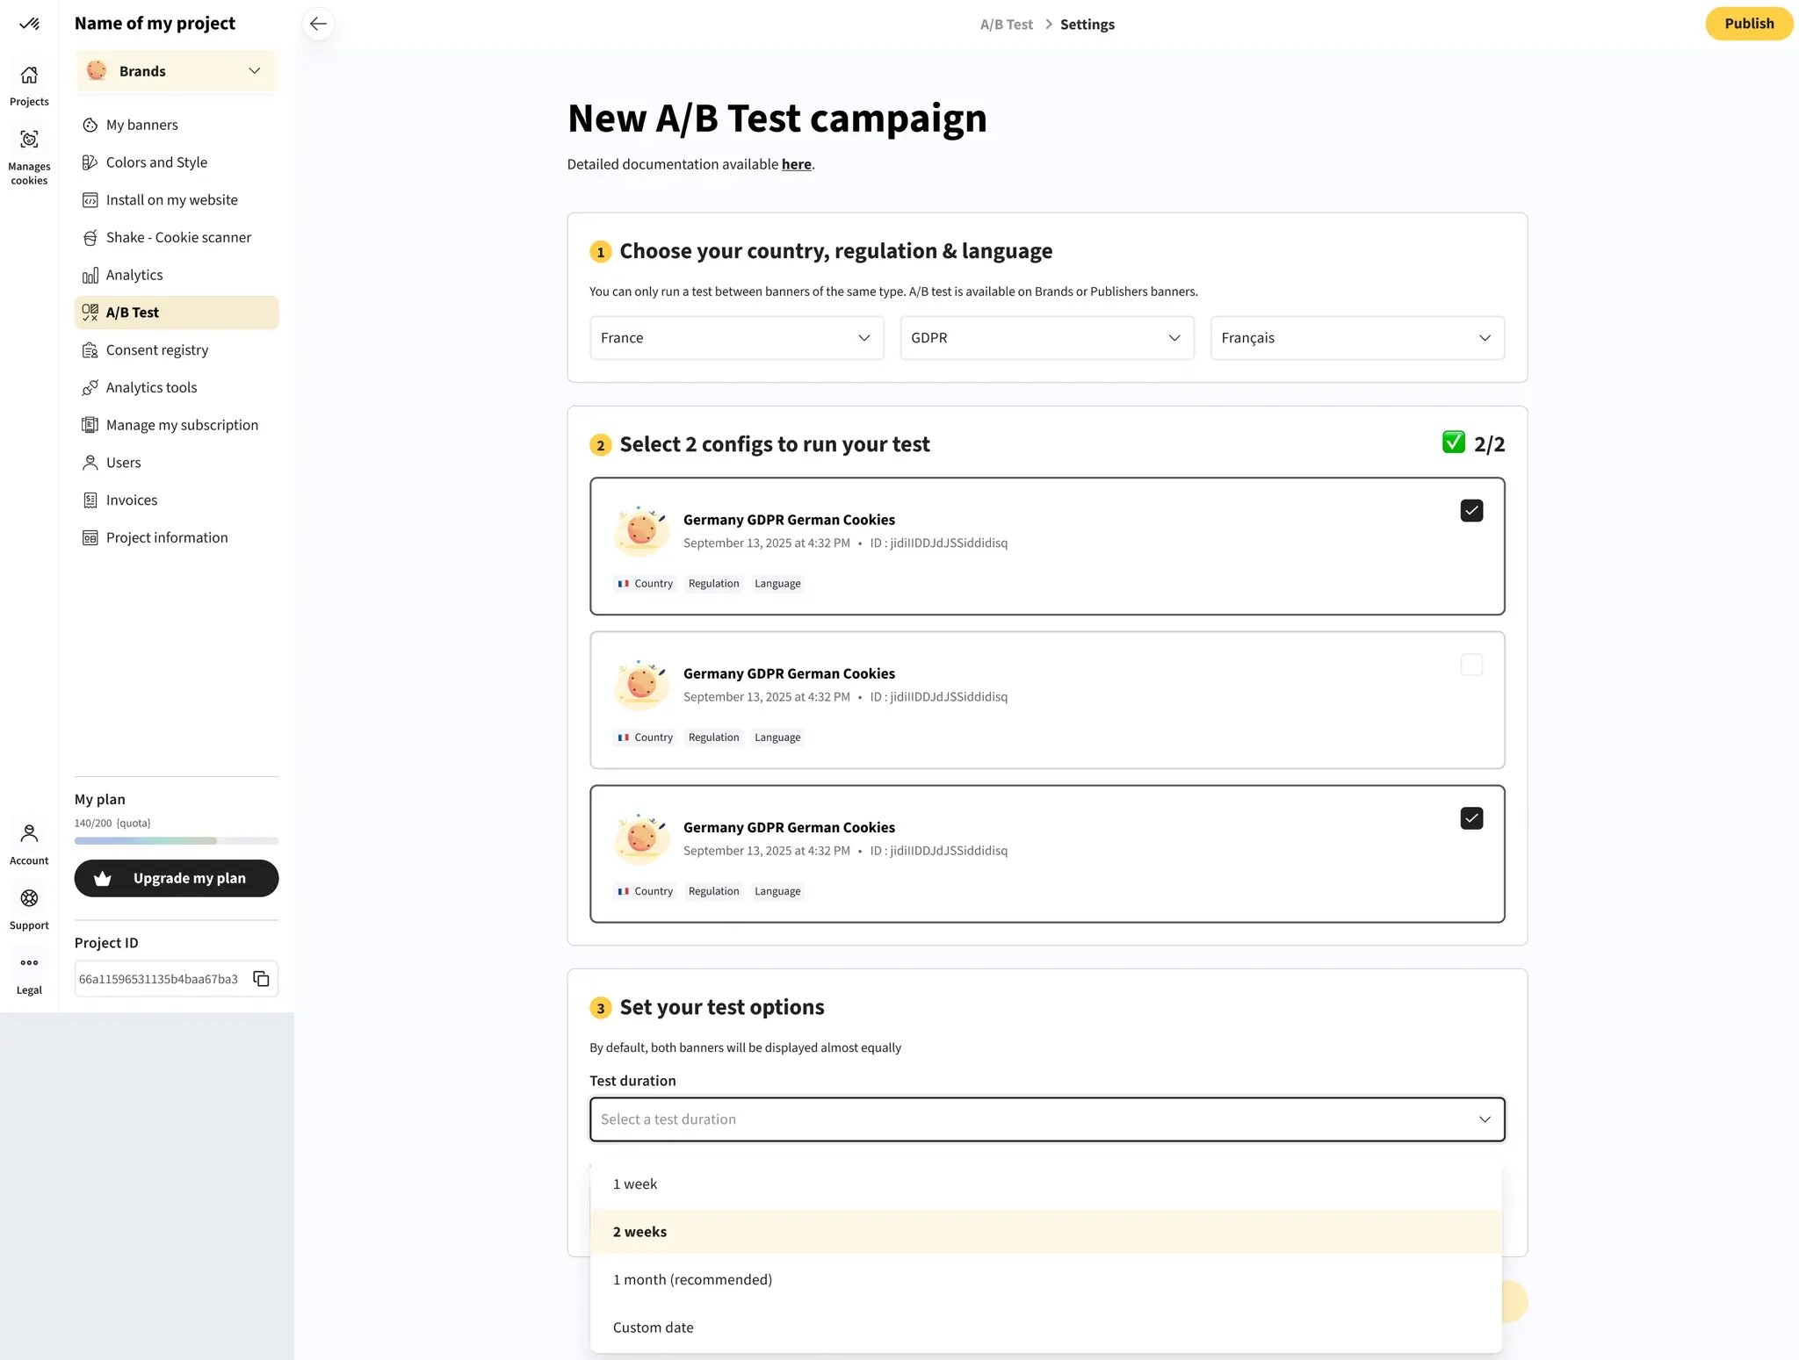Click the Project ID value field

point(177,979)
